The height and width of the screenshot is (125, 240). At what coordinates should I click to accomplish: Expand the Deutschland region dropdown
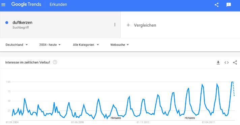point(17,45)
